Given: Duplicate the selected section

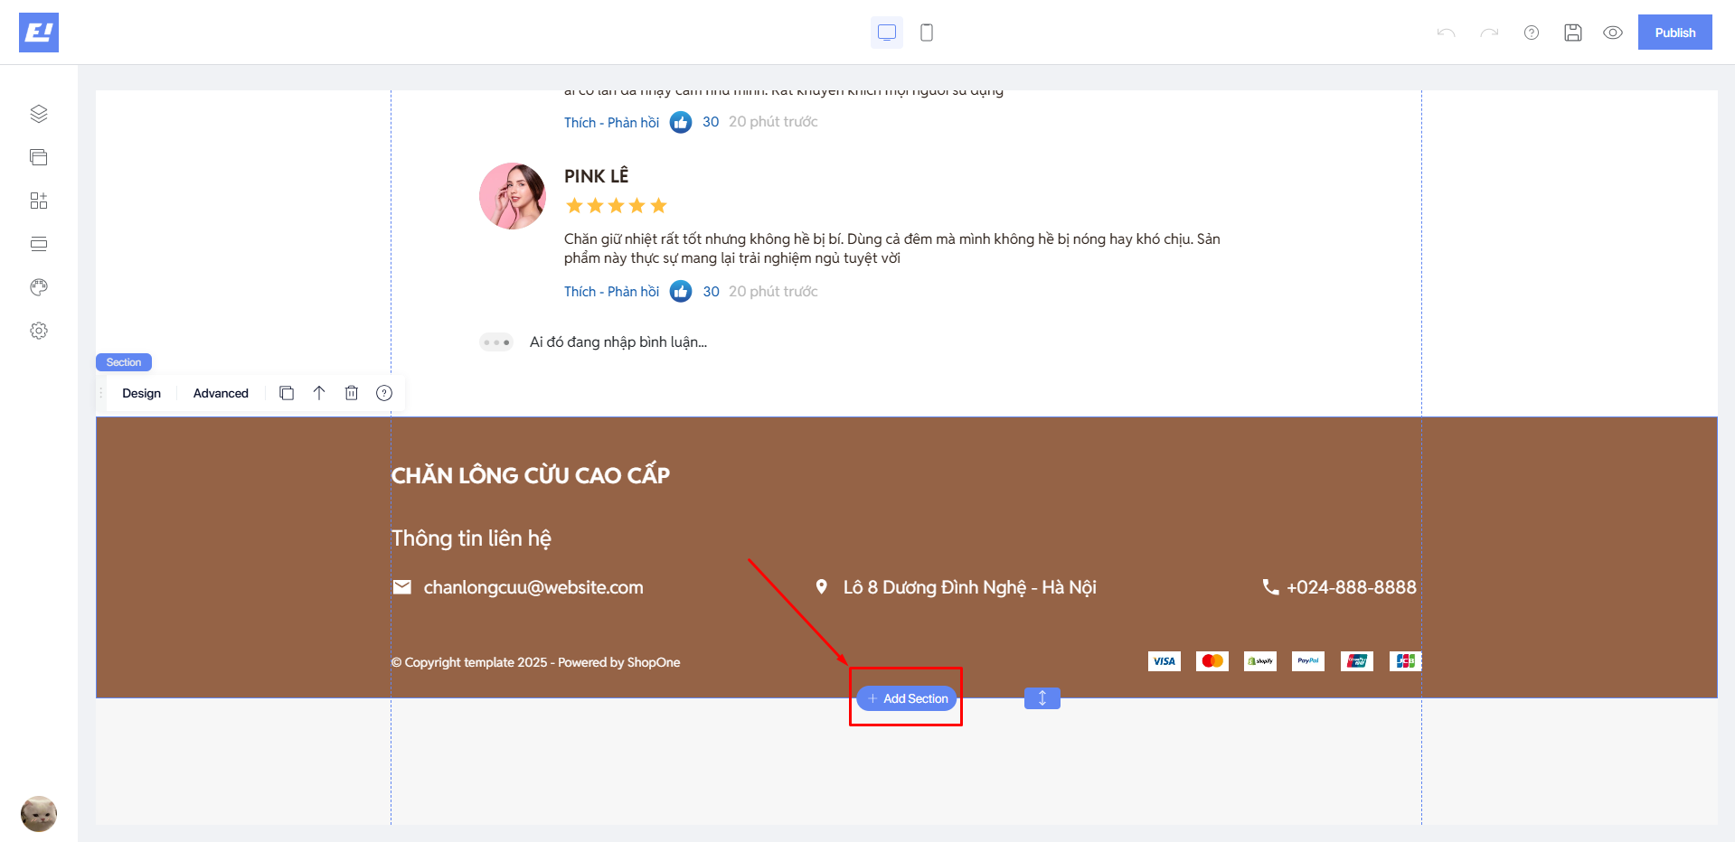Looking at the screenshot, I should [287, 393].
